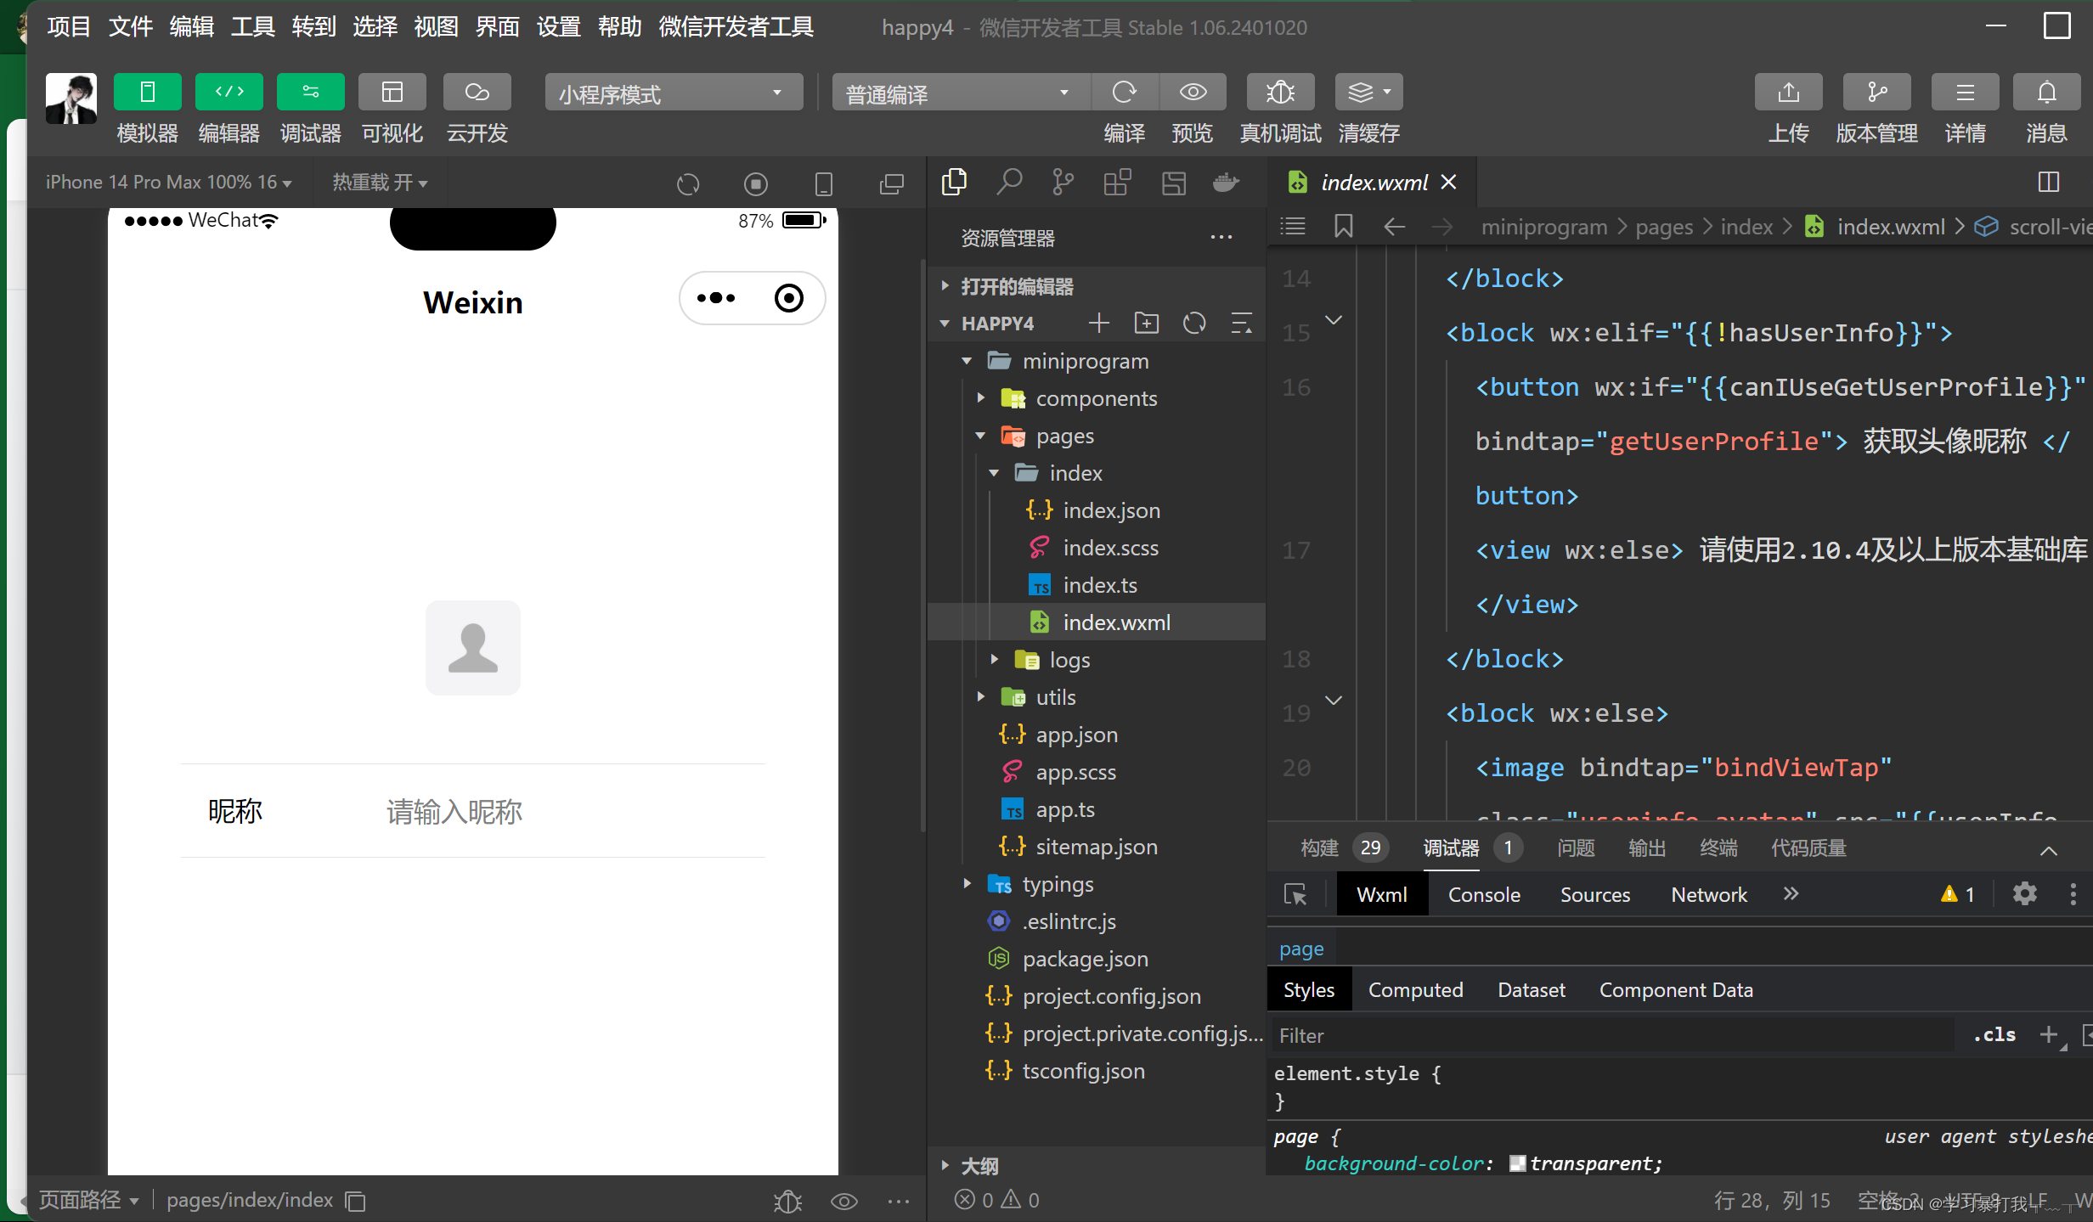The height and width of the screenshot is (1222, 2093).
Task: Open source control icon in activity bar
Action: [1063, 182]
